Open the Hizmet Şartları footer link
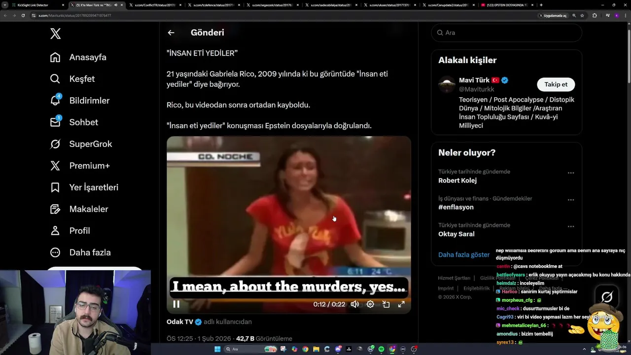 tap(455, 278)
